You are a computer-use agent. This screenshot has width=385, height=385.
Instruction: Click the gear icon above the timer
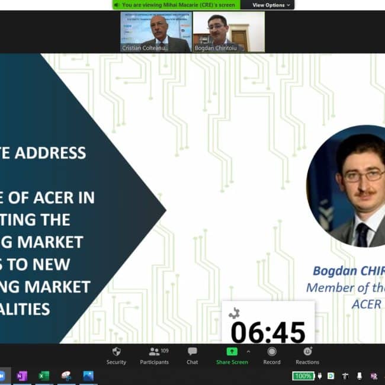click(x=234, y=313)
